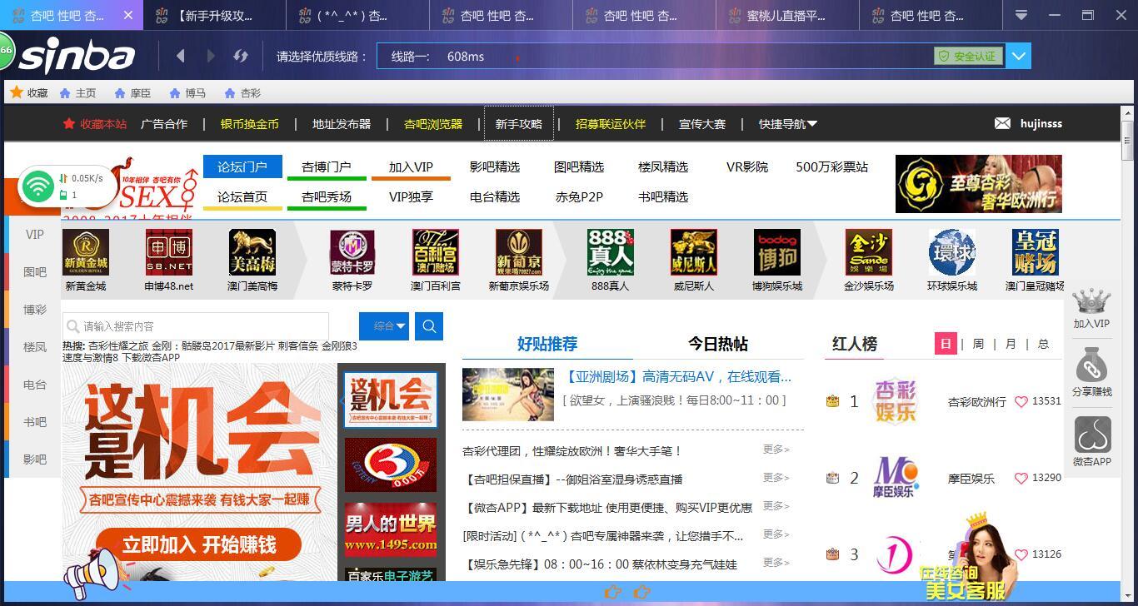Click the 博狗娱乐城 logo icon

click(x=777, y=252)
